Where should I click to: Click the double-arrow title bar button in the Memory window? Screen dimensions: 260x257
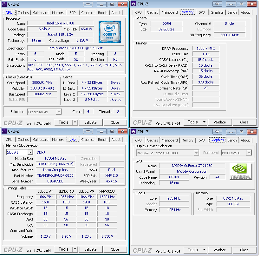pyautogui.click(x=217, y=4)
